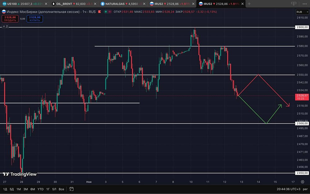
Task: Click the change value −3,32 (−0,13%)
Action: pyautogui.click(x=206, y=12)
